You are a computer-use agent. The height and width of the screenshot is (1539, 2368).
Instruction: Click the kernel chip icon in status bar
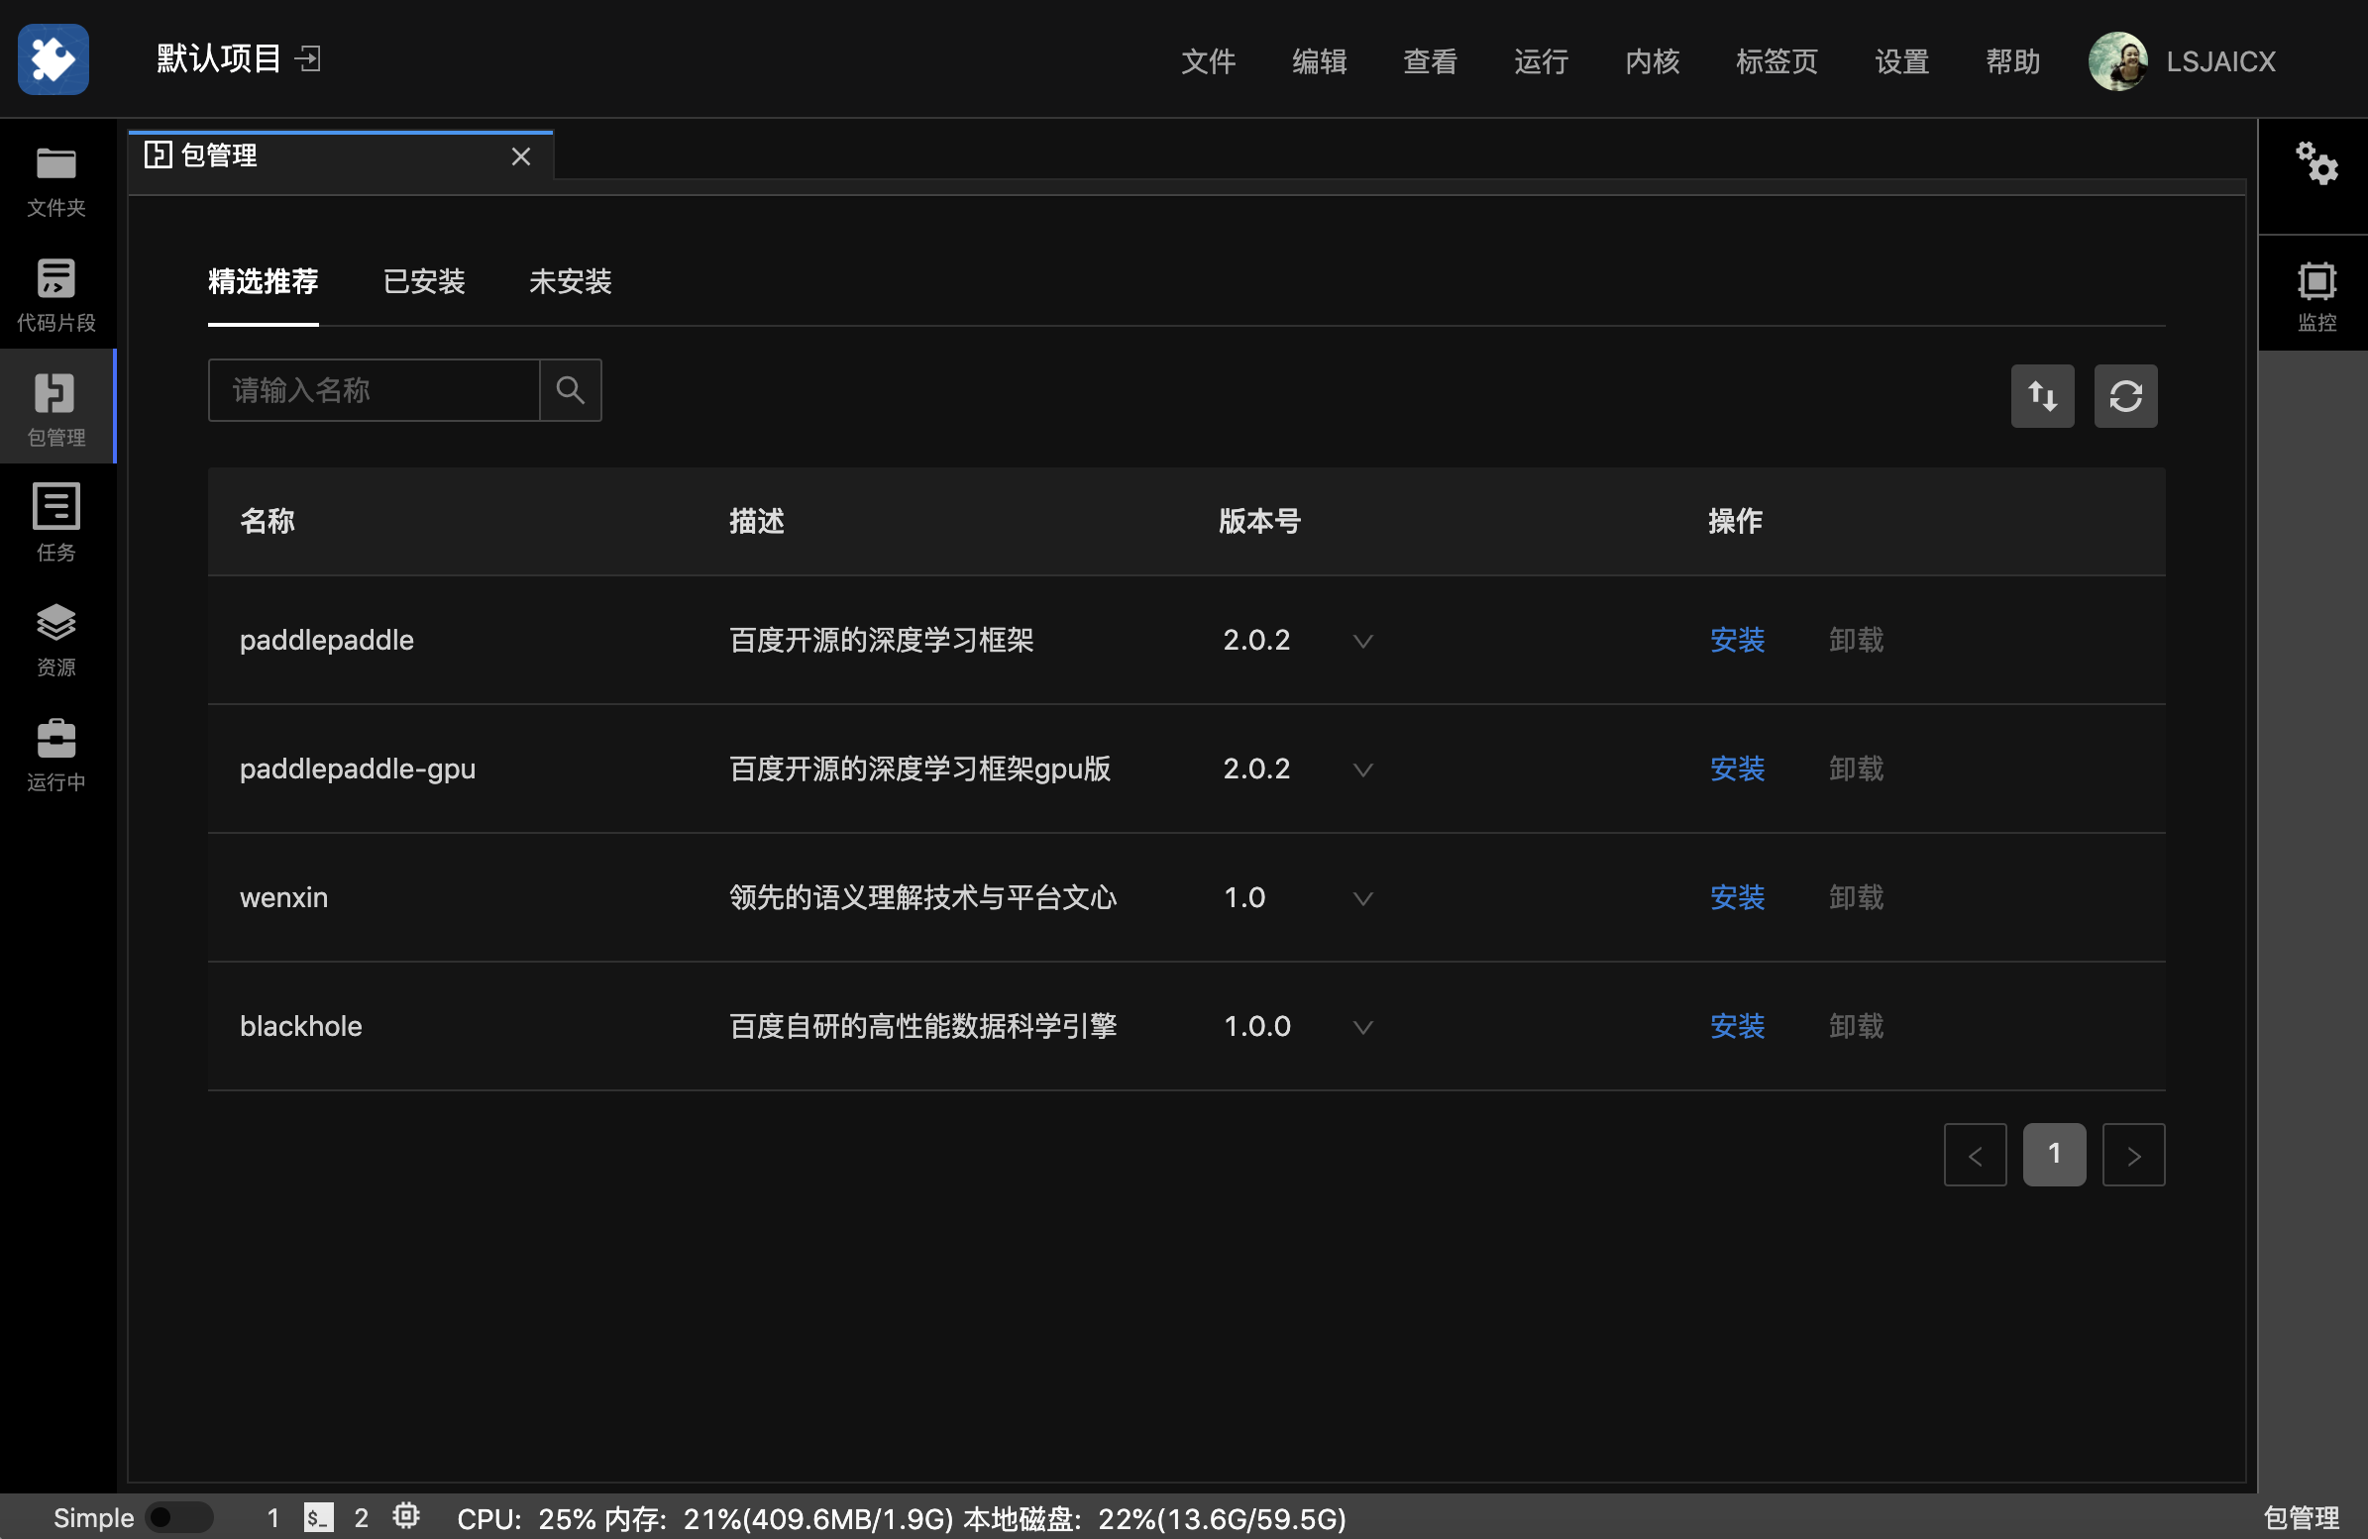point(406,1516)
